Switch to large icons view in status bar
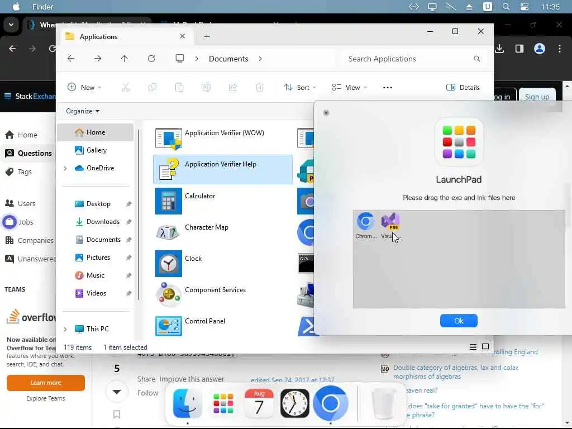Image resolution: width=572 pixels, height=429 pixels. 485,347
